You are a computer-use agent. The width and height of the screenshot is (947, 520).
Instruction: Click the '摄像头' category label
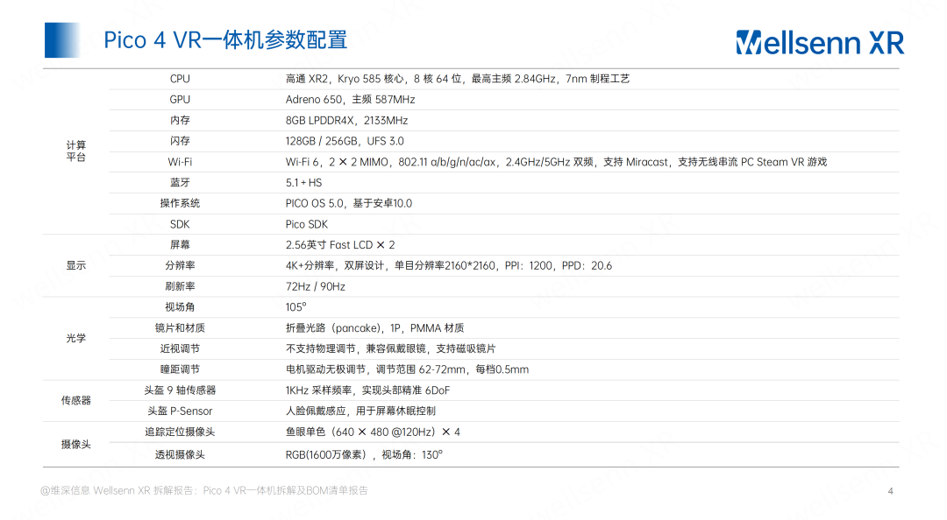point(76,445)
